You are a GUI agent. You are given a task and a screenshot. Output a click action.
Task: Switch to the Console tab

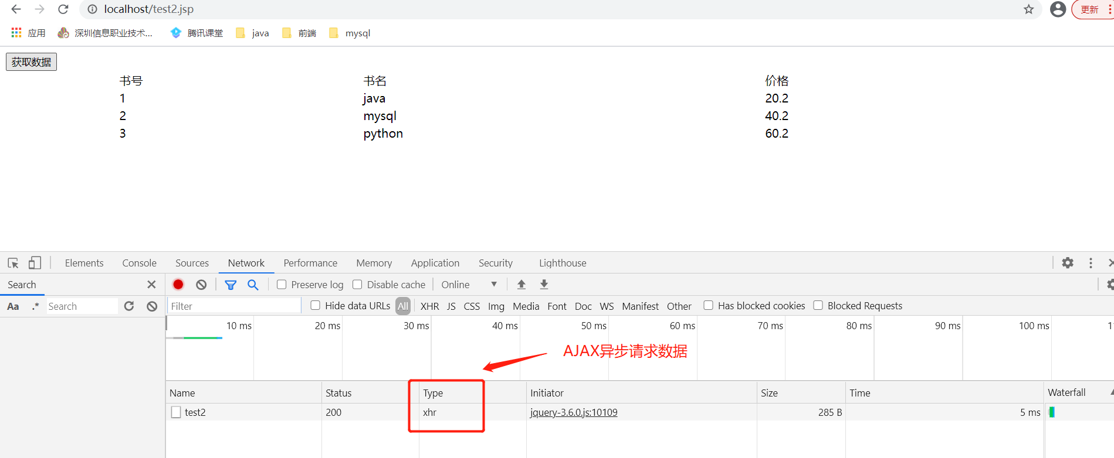139,263
